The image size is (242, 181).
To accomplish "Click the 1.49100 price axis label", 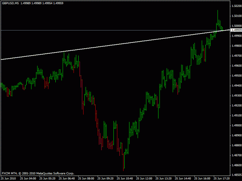I will pos(237,115).
